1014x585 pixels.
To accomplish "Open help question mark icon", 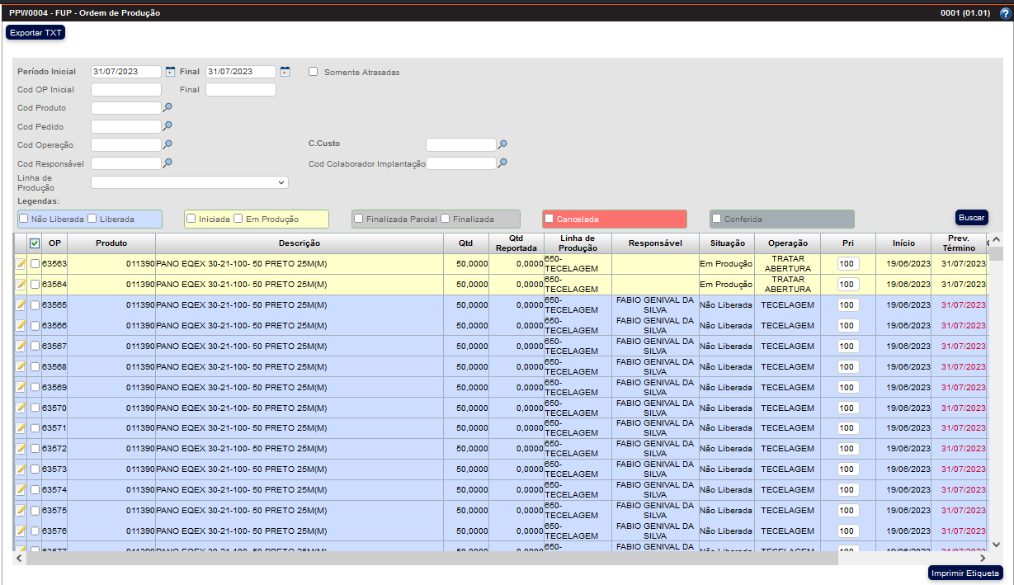I will point(1005,13).
